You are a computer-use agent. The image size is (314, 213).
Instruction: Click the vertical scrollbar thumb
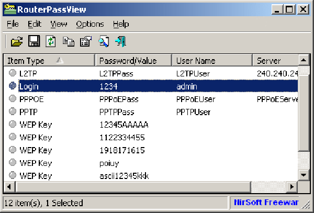(304, 114)
